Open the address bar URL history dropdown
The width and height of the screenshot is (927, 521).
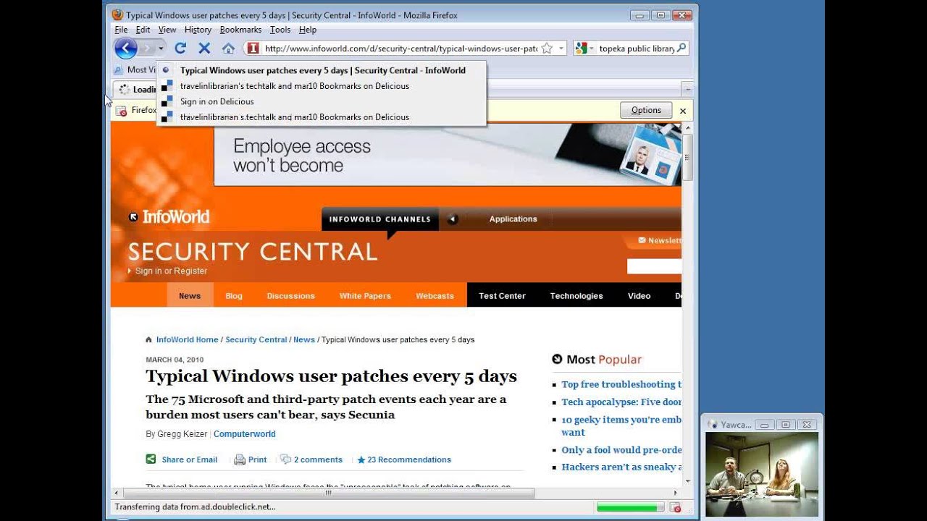[x=561, y=48]
